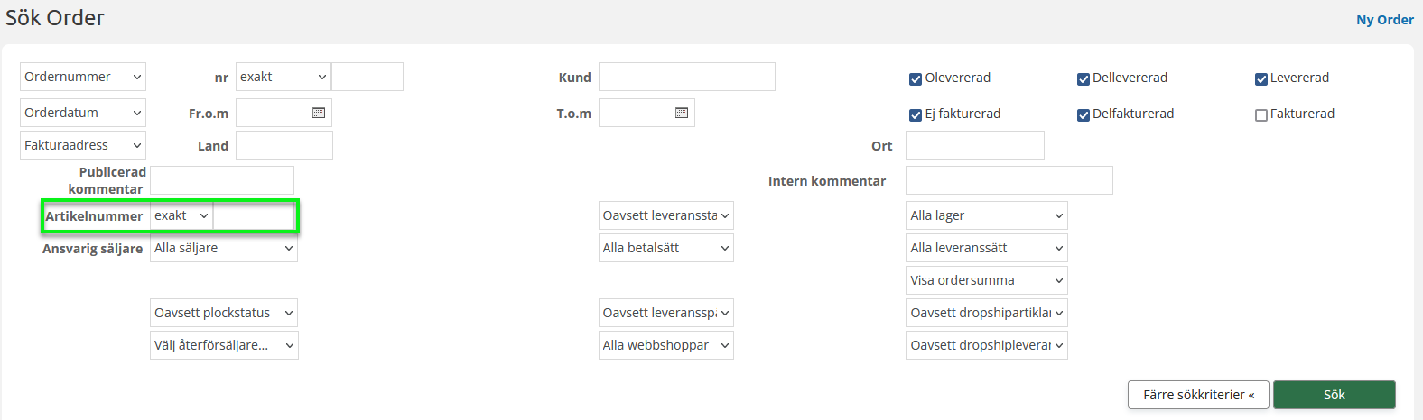The height and width of the screenshot is (420, 1423).
Task: Open the Fr.o.m date calendar picker
Action: pyautogui.click(x=319, y=113)
